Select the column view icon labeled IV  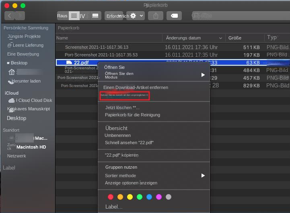tap(82, 16)
